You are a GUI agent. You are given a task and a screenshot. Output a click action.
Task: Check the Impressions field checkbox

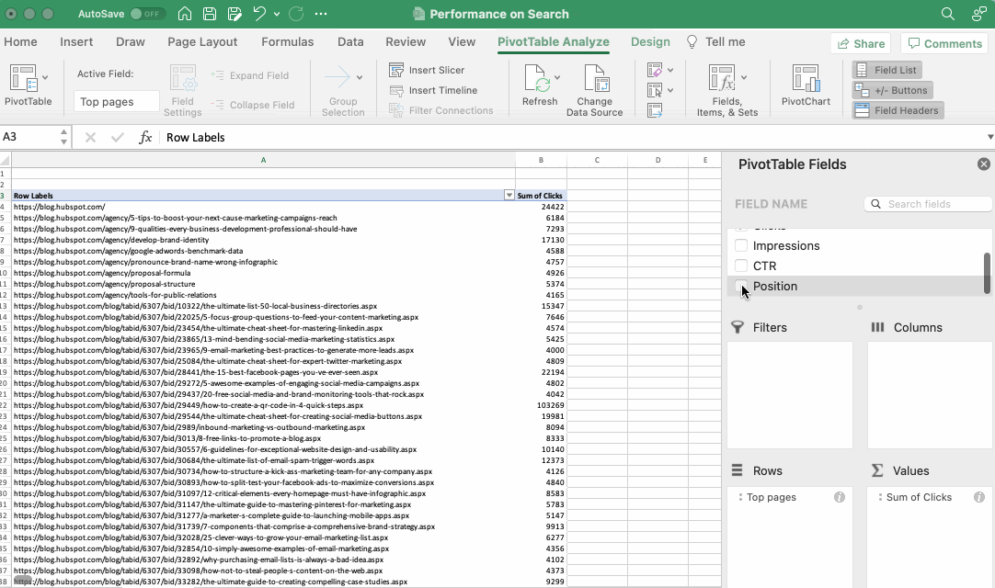741,245
